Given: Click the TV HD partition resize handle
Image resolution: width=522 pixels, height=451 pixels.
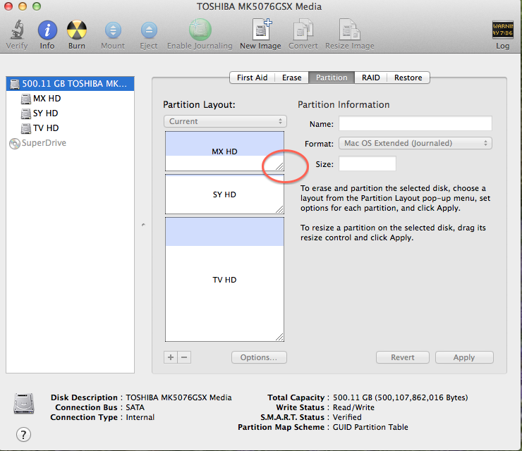Looking at the screenshot, I should 279,337.
